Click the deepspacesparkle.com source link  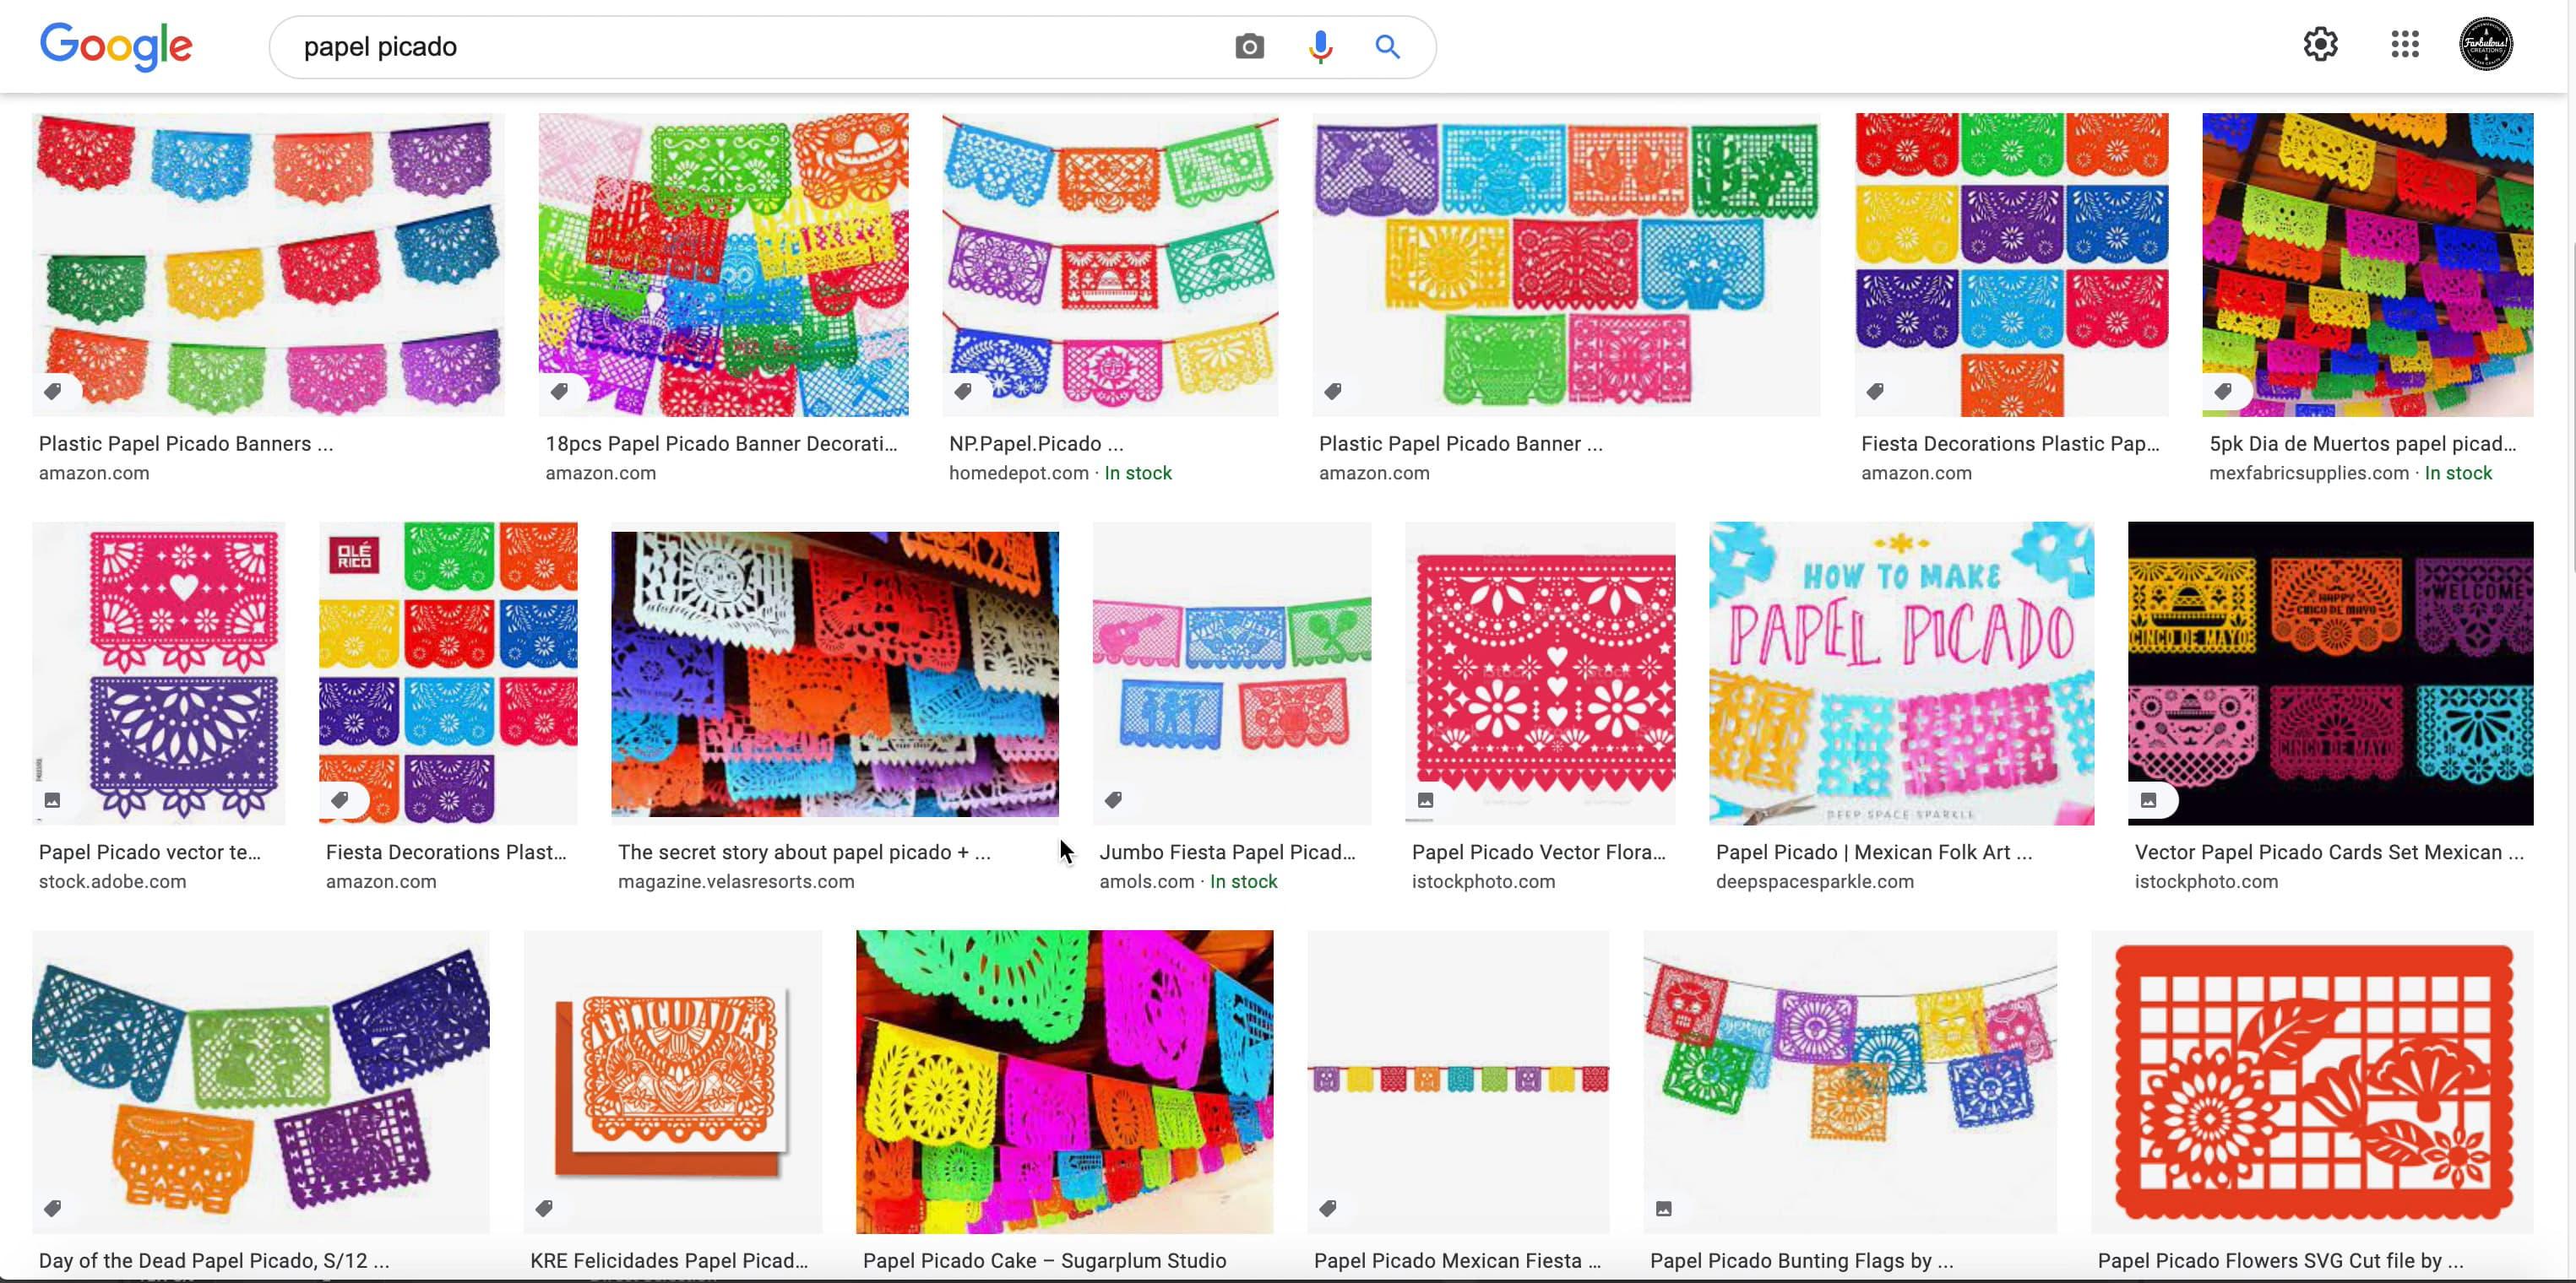(1814, 882)
